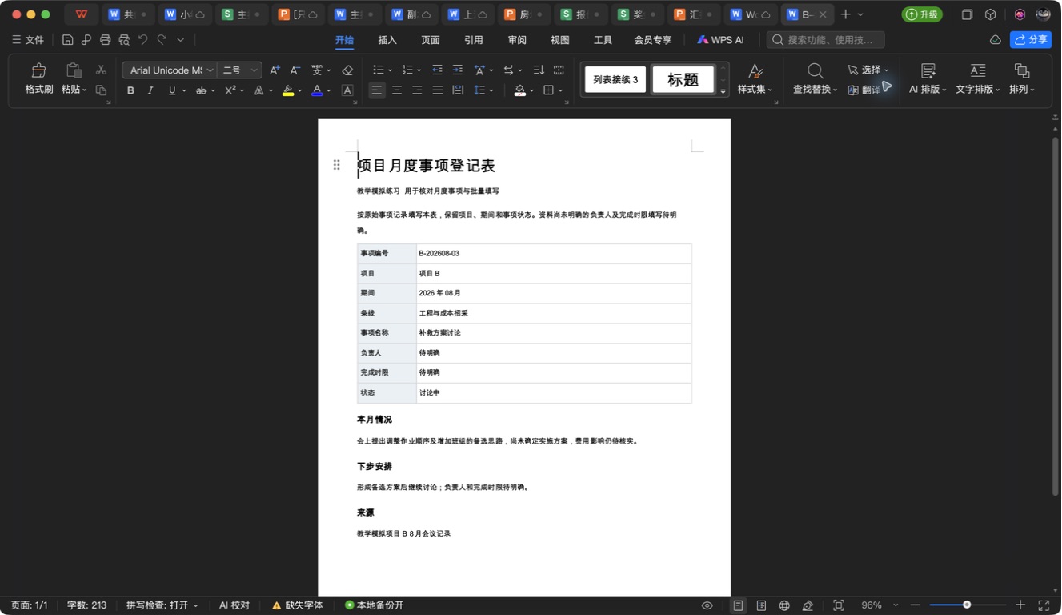Toggle superscript X² formatting
1062x615 pixels.
tap(230, 90)
